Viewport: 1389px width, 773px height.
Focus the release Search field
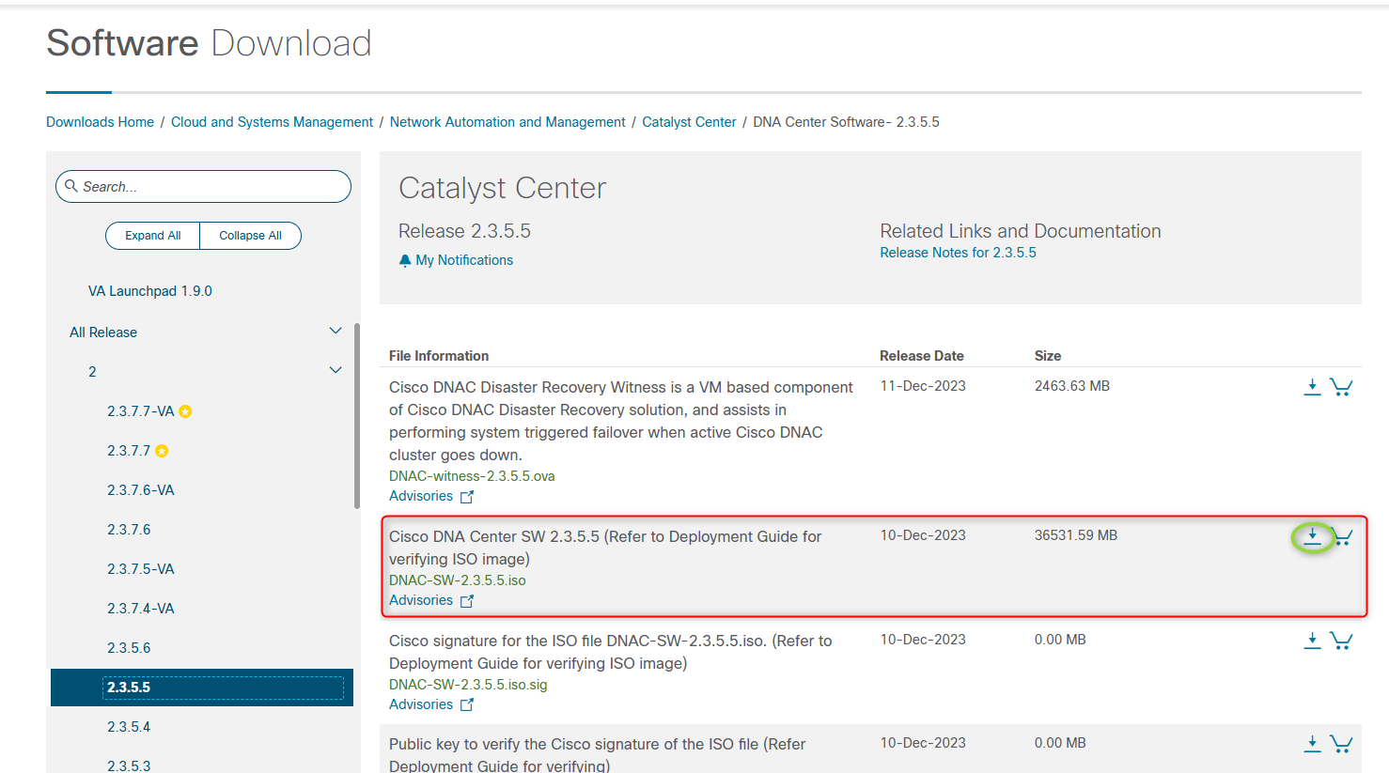click(x=203, y=186)
